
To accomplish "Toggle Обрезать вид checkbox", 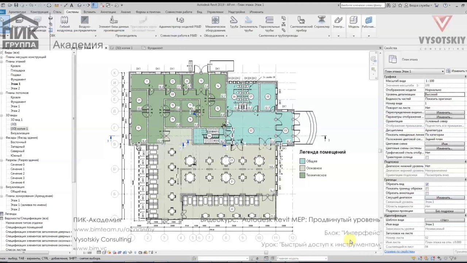I will (427, 184).
